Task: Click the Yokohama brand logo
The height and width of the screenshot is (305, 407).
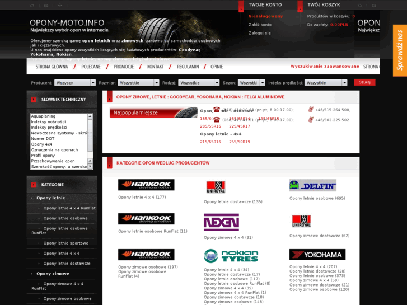Action: tap(317, 255)
